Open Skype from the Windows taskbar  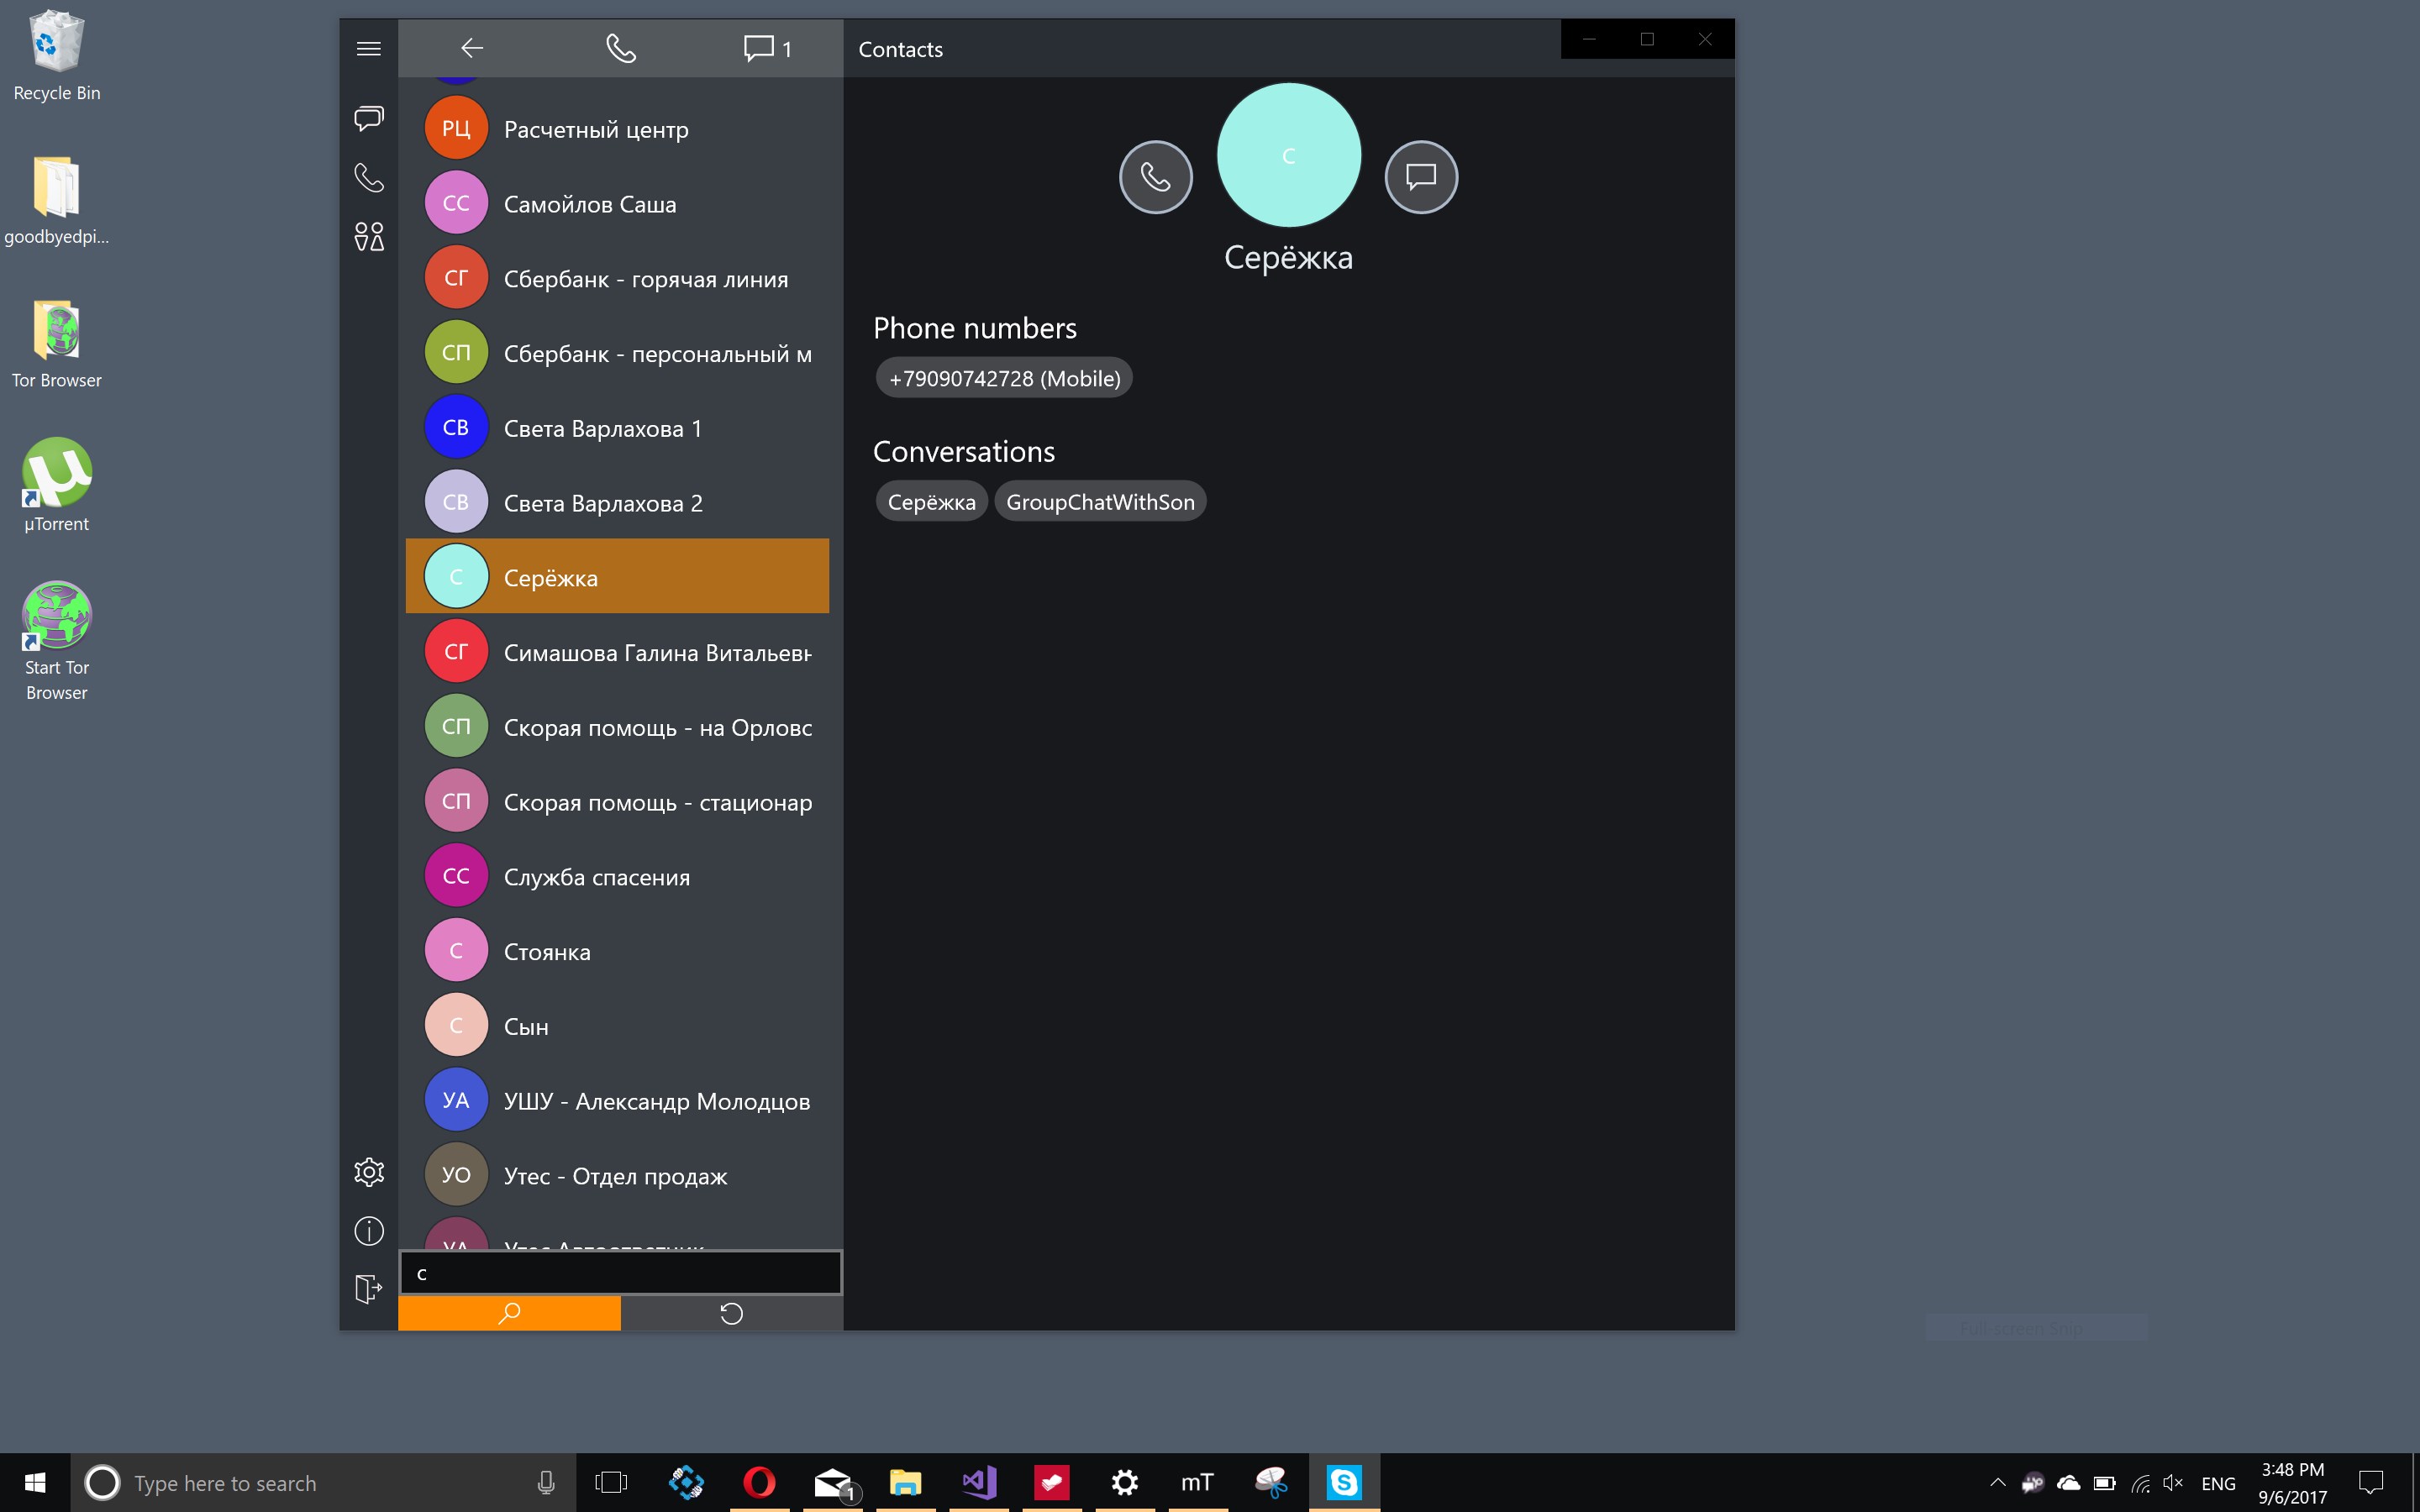pyautogui.click(x=1345, y=1482)
